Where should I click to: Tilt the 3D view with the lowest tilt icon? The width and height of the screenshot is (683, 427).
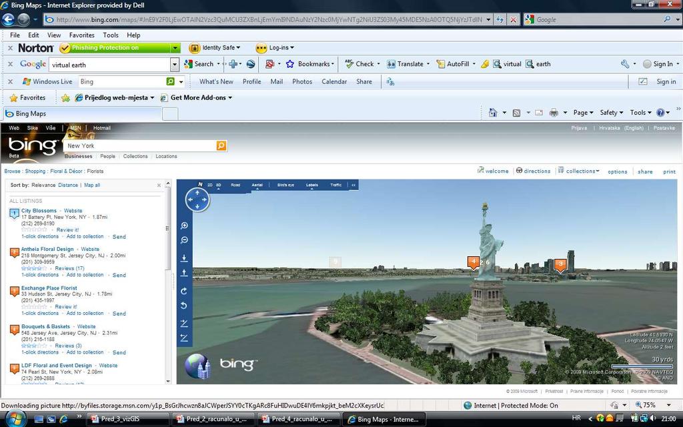point(184,338)
